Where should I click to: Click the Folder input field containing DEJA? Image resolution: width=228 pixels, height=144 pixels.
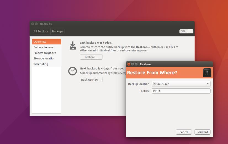coord(181,91)
